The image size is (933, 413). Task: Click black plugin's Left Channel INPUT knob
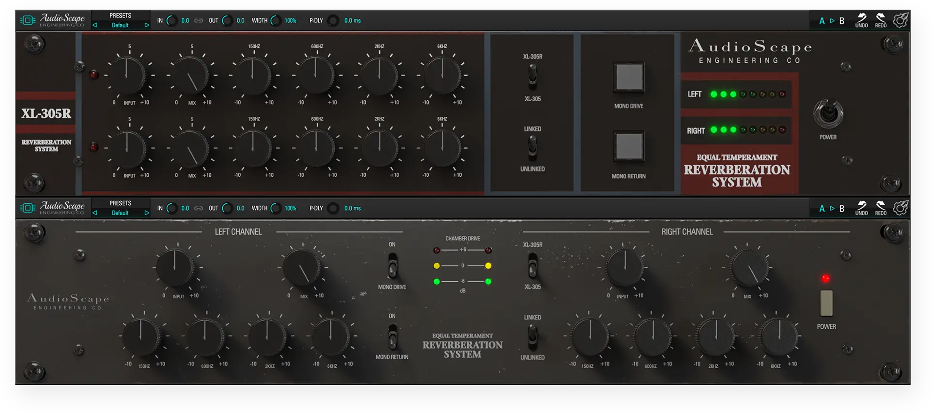tap(175, 267)
